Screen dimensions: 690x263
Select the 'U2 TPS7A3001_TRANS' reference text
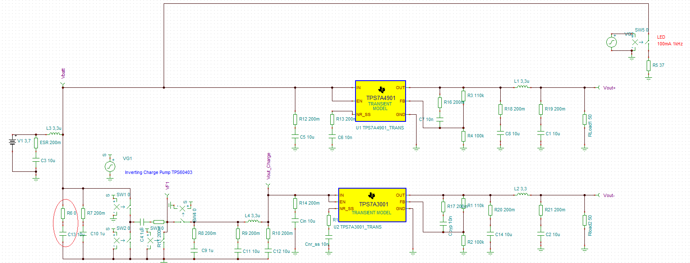click(x=358, y=227)
